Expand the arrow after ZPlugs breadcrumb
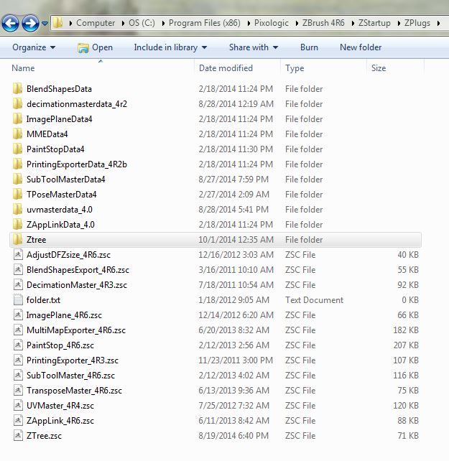This screenshot has width=449, height=461. [438, 23]
